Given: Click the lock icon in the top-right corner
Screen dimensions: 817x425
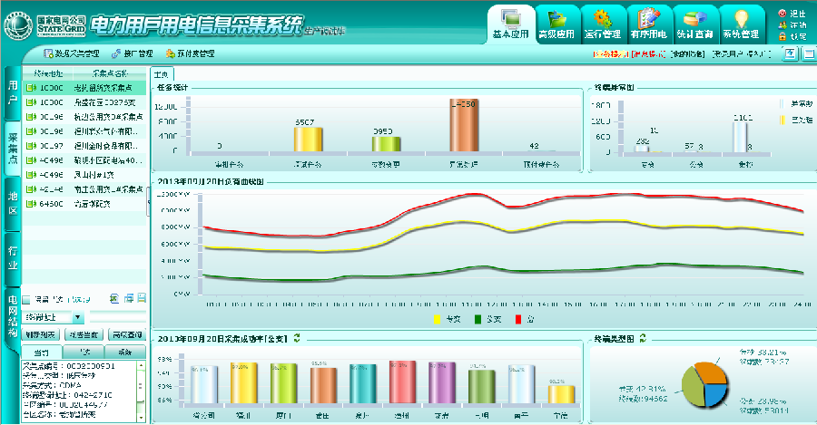Looking at the screenshot, I should tap(783, 36).
